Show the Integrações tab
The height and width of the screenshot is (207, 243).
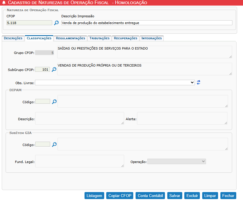[x=151, y=38]
